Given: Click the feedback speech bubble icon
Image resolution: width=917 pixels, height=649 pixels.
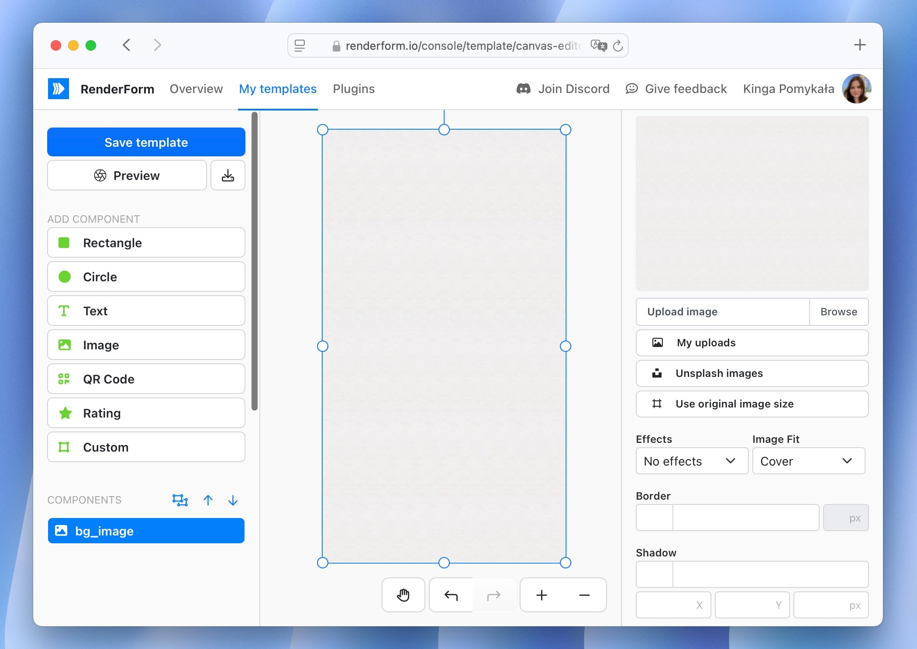Looking at the screenshot, I should click(x=631, y=89).
